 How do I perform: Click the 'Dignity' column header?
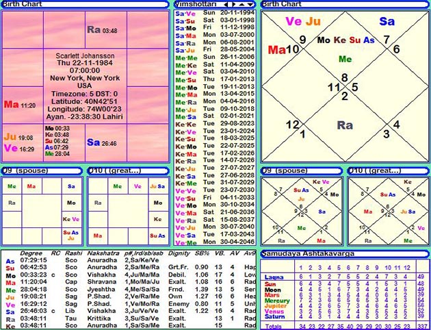pyautogui.click(x=178, y=253)
